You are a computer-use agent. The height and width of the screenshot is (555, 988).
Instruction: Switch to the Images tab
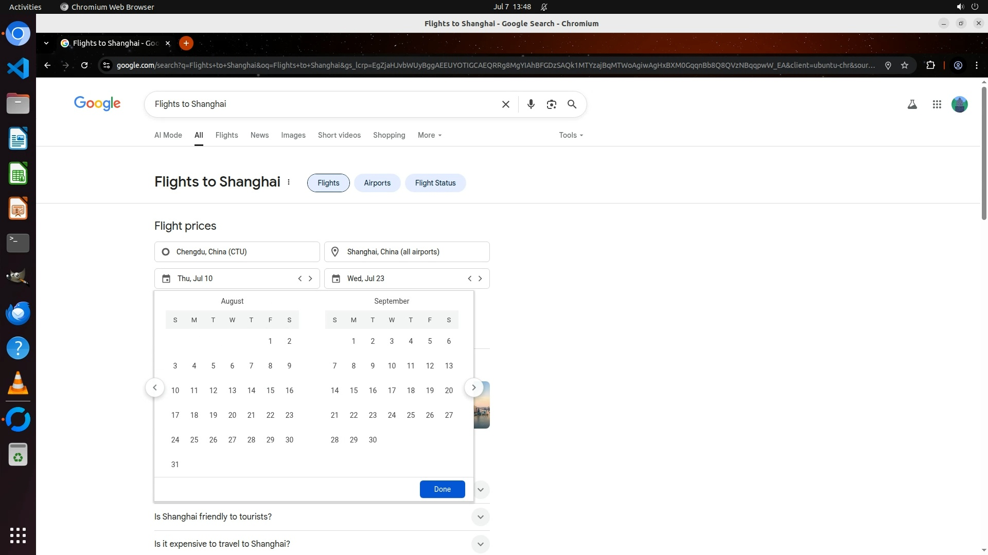point(293,135)
